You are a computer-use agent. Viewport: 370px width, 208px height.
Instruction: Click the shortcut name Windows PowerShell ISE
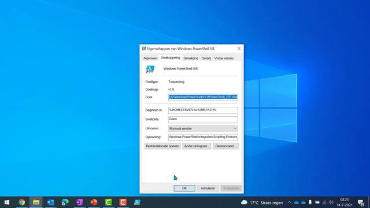coord(180,69)
